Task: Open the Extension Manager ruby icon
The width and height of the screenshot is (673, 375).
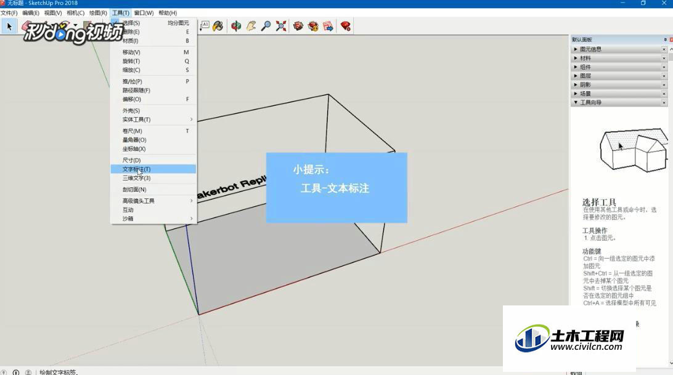Action: click(346, 26)
